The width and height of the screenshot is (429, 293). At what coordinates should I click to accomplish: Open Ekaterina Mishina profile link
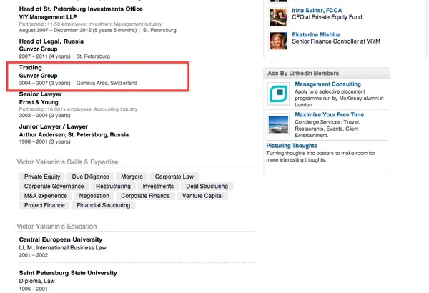coord(316,35)
